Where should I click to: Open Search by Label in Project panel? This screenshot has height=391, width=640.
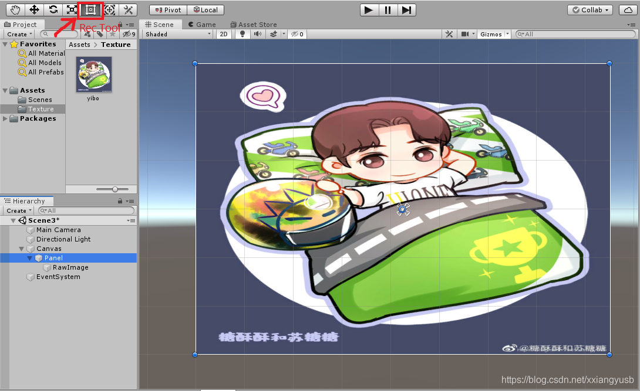tap(100, 34)
